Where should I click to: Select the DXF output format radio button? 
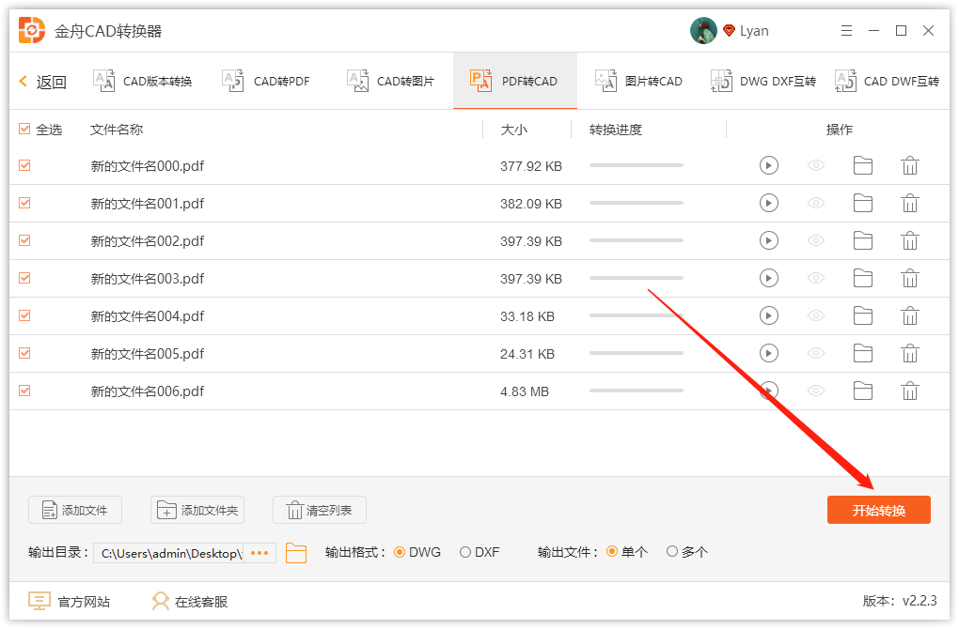pos(465,552)
